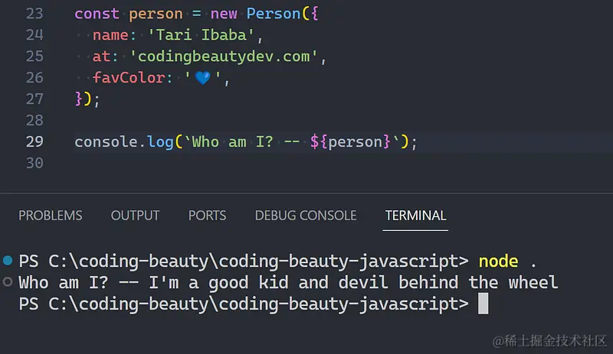This screenshot has width=613, height=354.
Task: Click the 'const' keyword on line 23
Action: pos(97,14)
